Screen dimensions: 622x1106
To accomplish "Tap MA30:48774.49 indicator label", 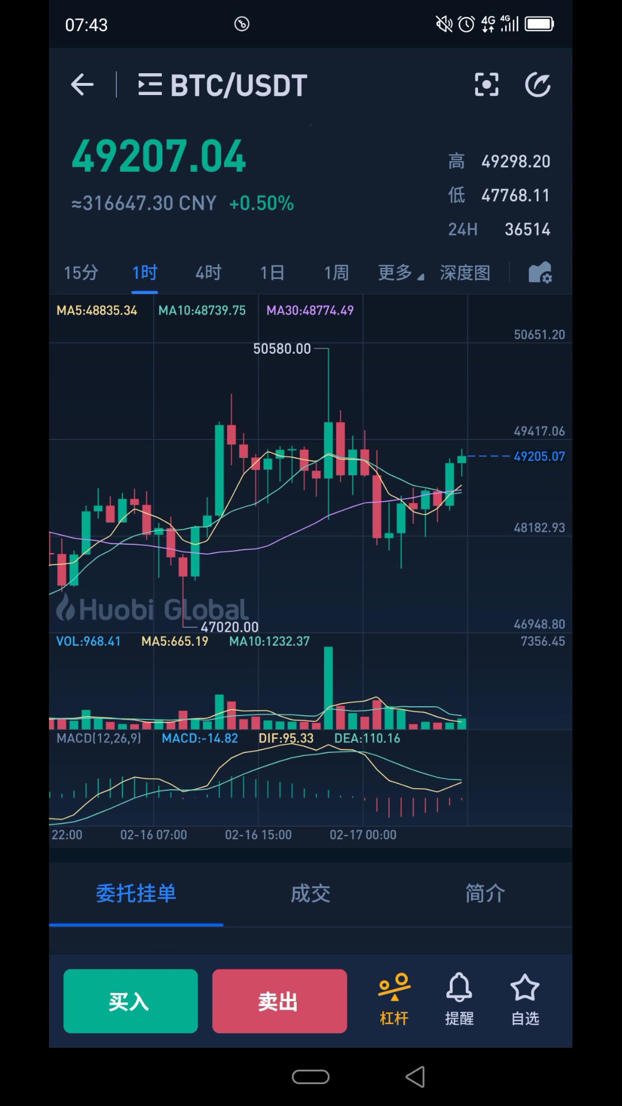I will tap(310, 310).
